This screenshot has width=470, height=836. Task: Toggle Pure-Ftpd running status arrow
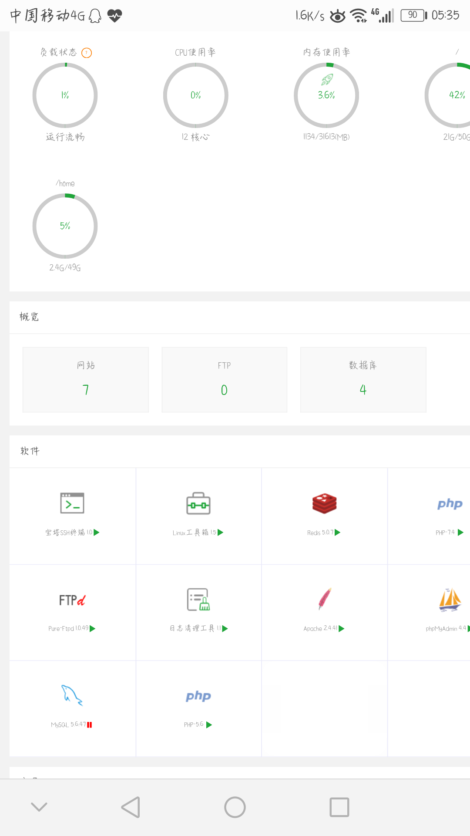click(x=93, y=629)
